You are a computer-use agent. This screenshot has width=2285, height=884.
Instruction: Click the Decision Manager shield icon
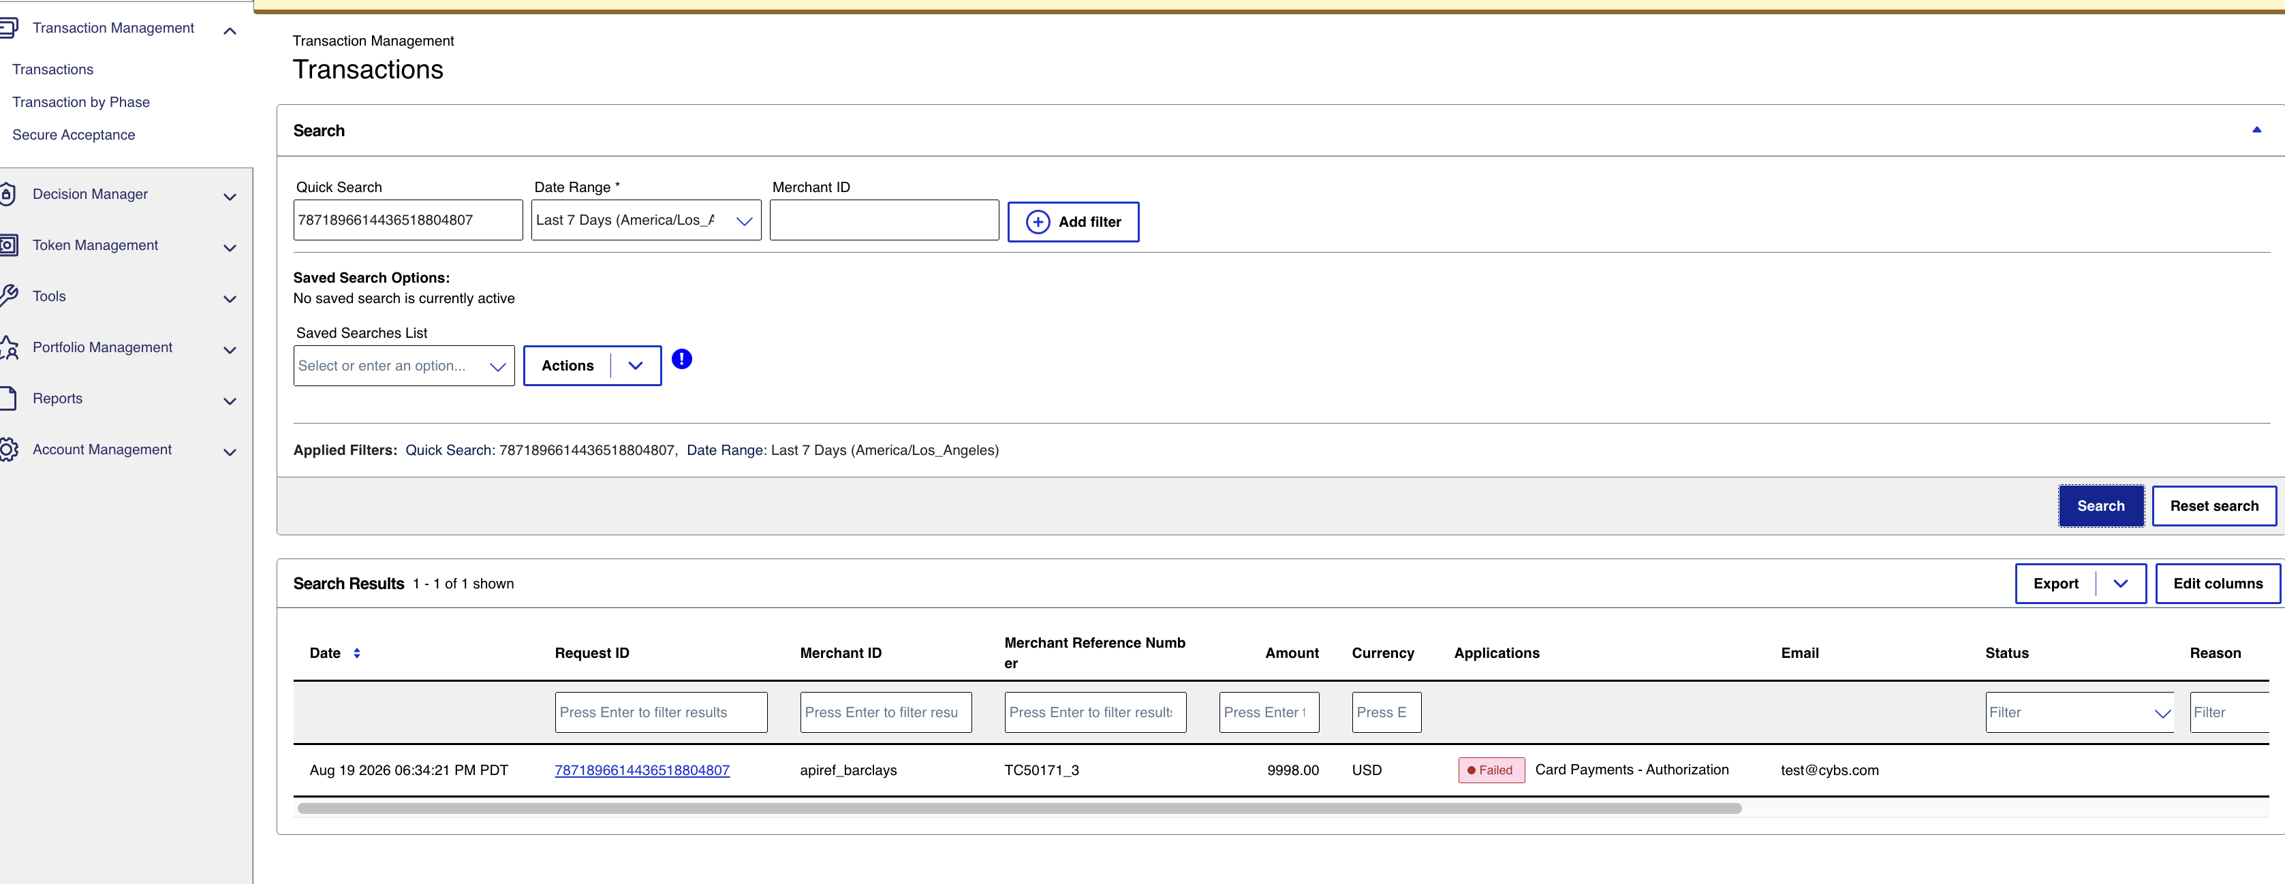[7, 194]
